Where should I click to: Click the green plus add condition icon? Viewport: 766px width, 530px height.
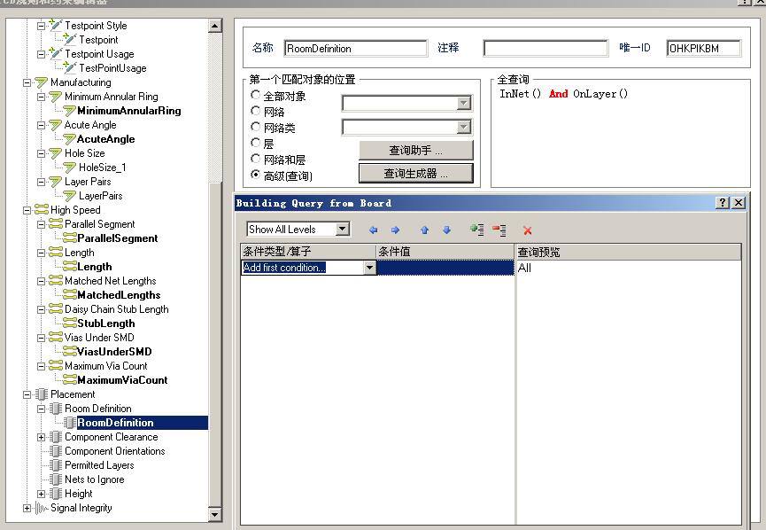point(476,230)
